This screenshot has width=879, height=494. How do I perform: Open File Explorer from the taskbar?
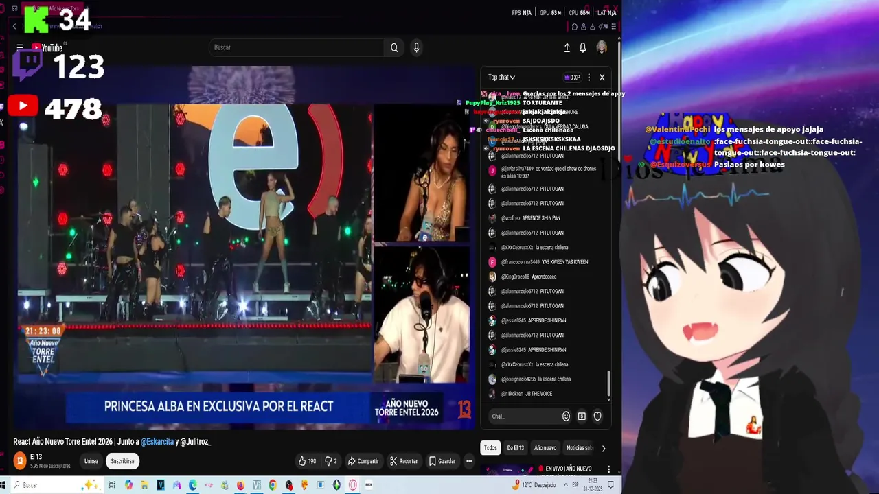pos(144,485)
